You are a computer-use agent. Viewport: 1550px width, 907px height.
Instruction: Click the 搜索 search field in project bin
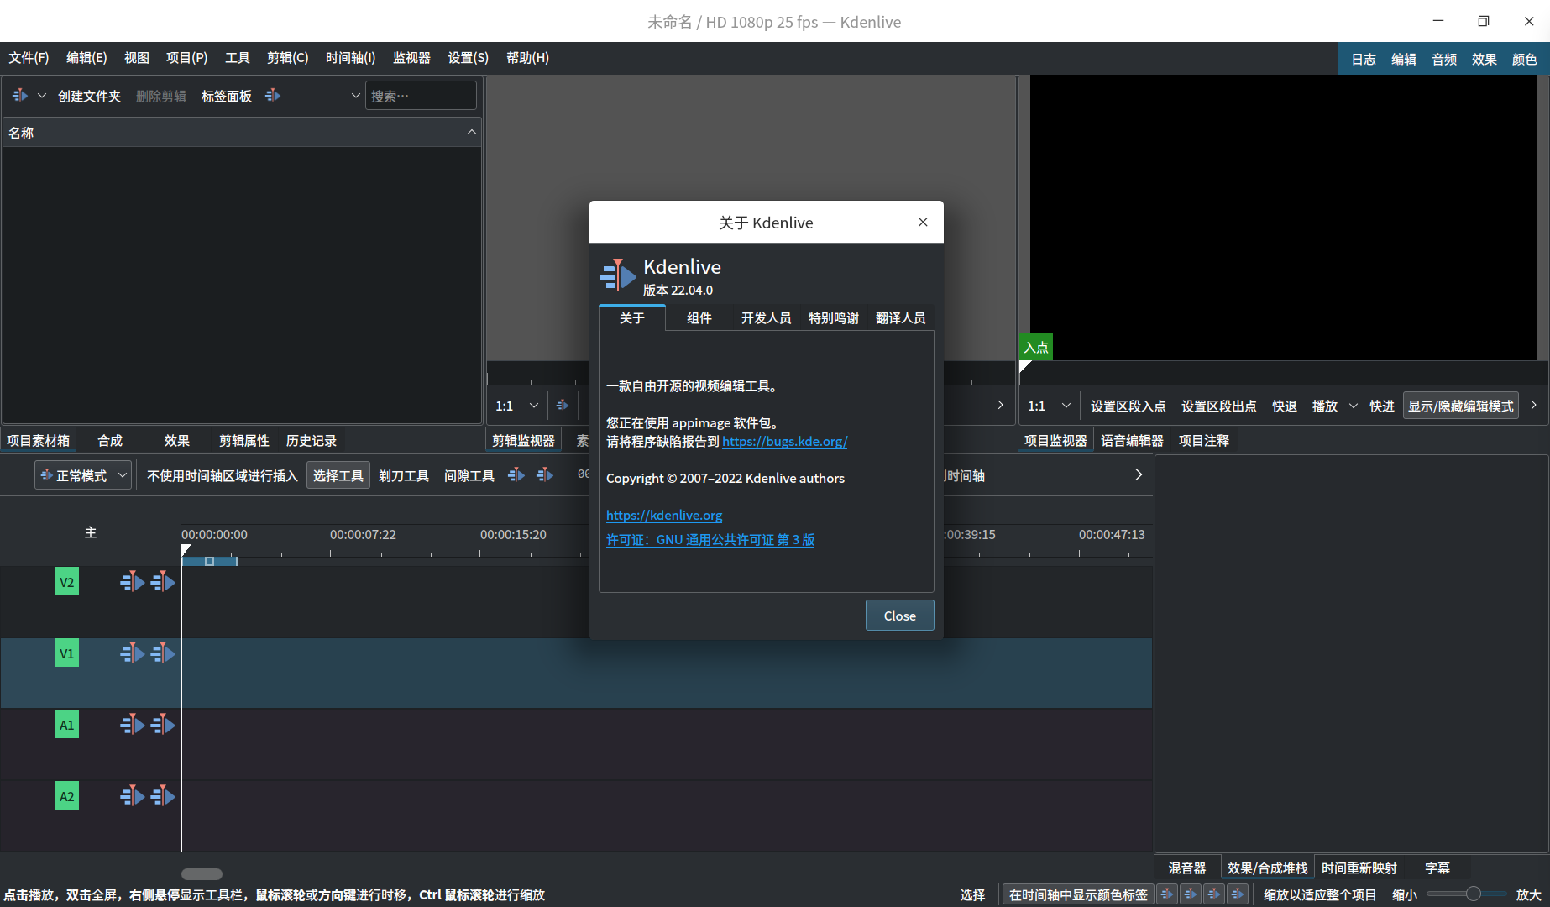421,96
